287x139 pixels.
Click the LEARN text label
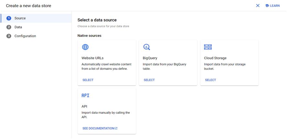pyautogui.click(x=275, y=6)
